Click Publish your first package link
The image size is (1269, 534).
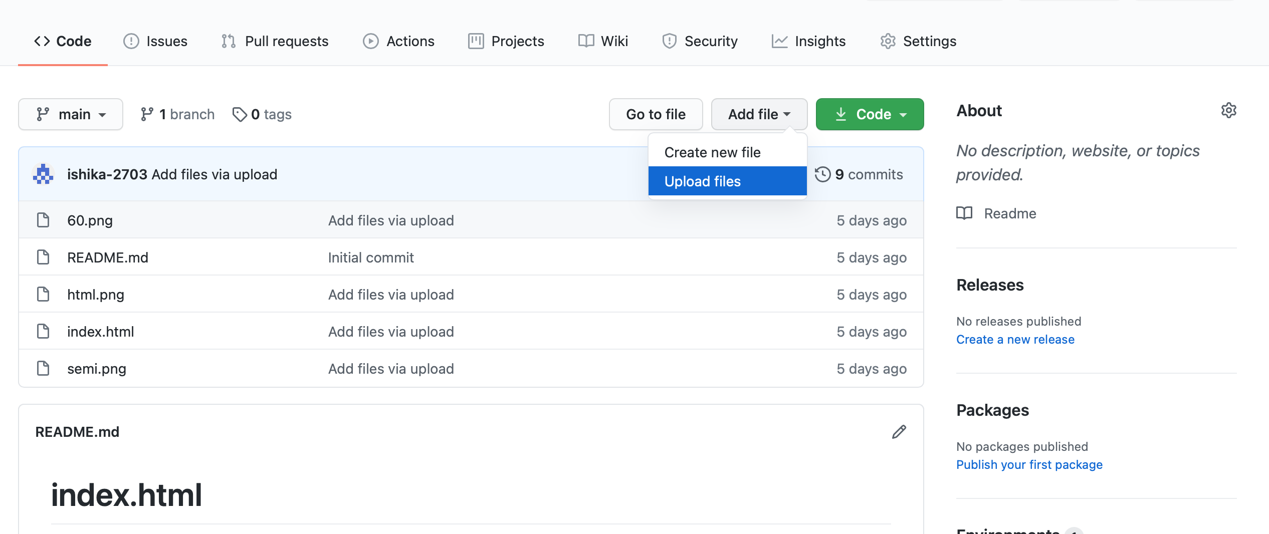tap(1029, 465)
